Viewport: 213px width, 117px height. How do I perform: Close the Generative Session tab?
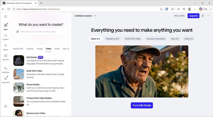coord(36,3)
